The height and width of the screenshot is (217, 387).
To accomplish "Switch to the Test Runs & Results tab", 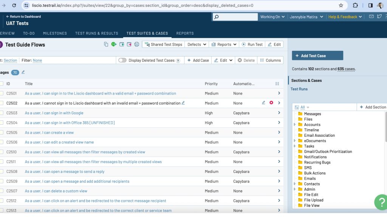I will coord(97,33).
